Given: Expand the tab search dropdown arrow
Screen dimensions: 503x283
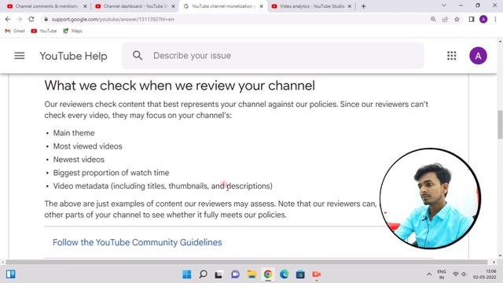Looking at the screenshot, I should point(444,6).
